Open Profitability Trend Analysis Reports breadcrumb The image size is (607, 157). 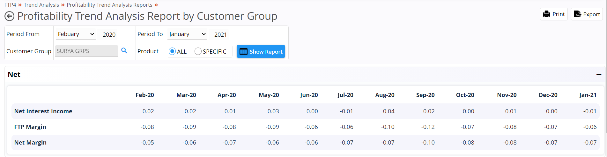109,5
